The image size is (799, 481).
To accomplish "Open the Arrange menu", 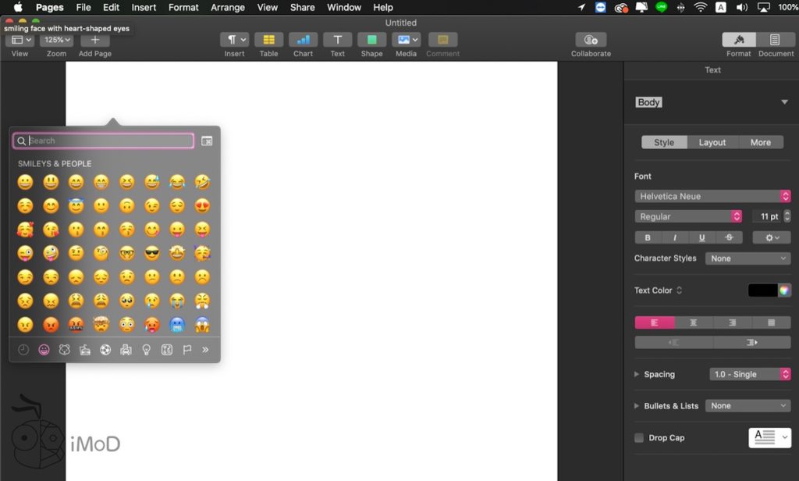I will (226, 7).
